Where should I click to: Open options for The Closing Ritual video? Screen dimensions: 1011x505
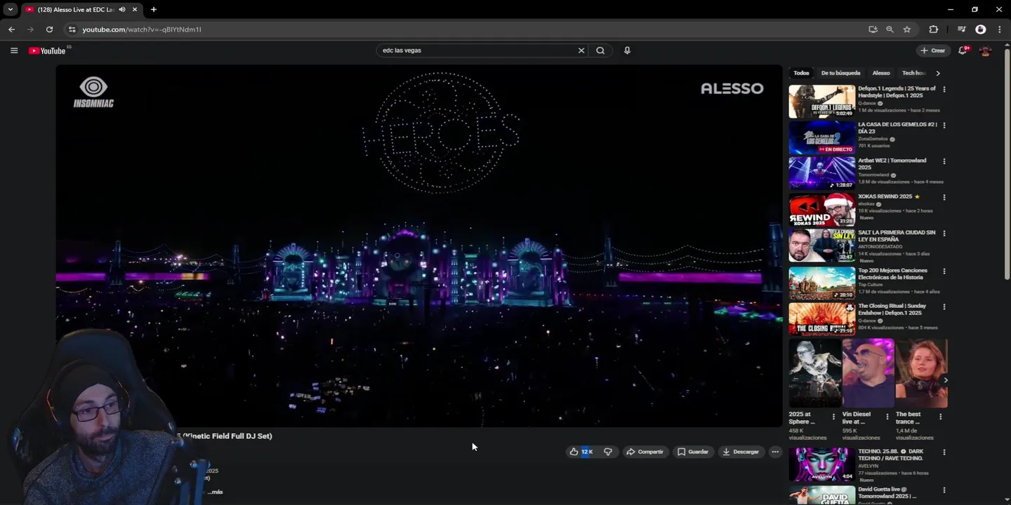coord(944,307)
